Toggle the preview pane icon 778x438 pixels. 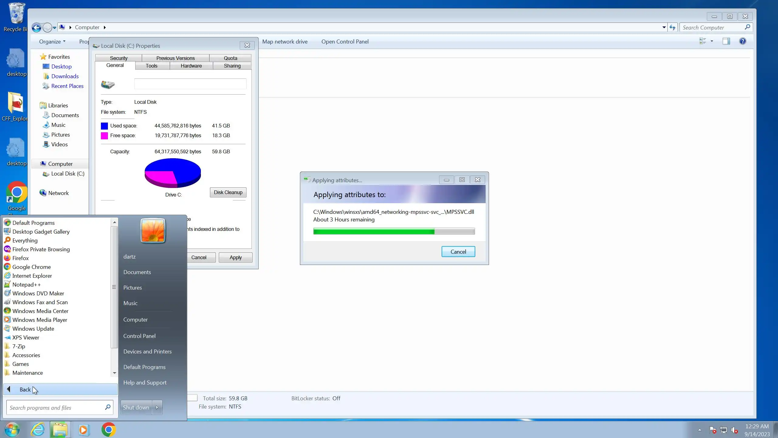(726, 41)
